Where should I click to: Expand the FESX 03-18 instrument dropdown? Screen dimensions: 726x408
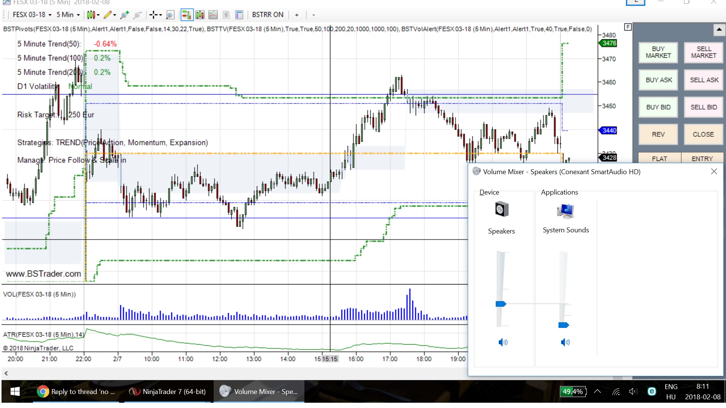click(32, 15)
